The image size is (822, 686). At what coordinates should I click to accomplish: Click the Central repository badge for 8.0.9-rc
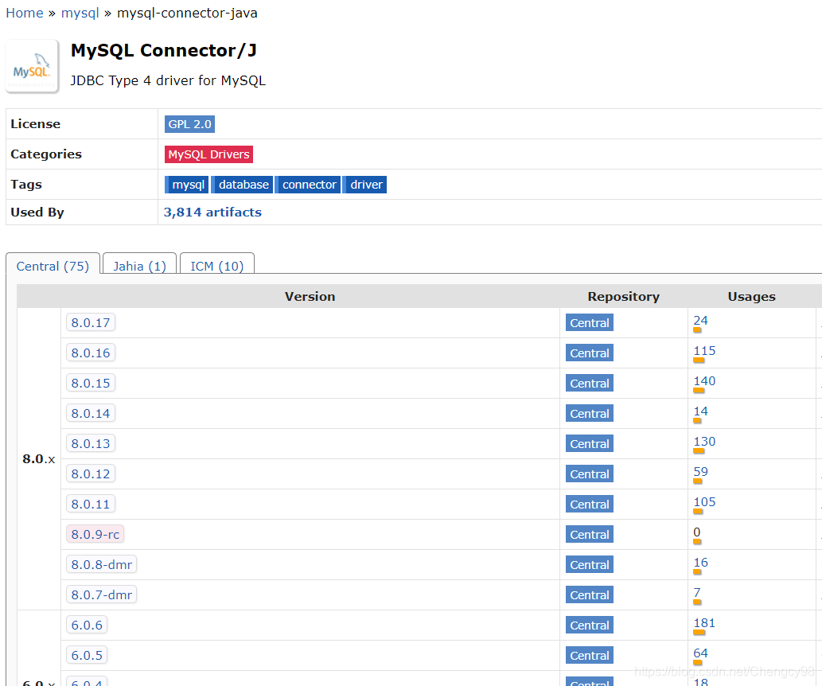click(590, 535)
